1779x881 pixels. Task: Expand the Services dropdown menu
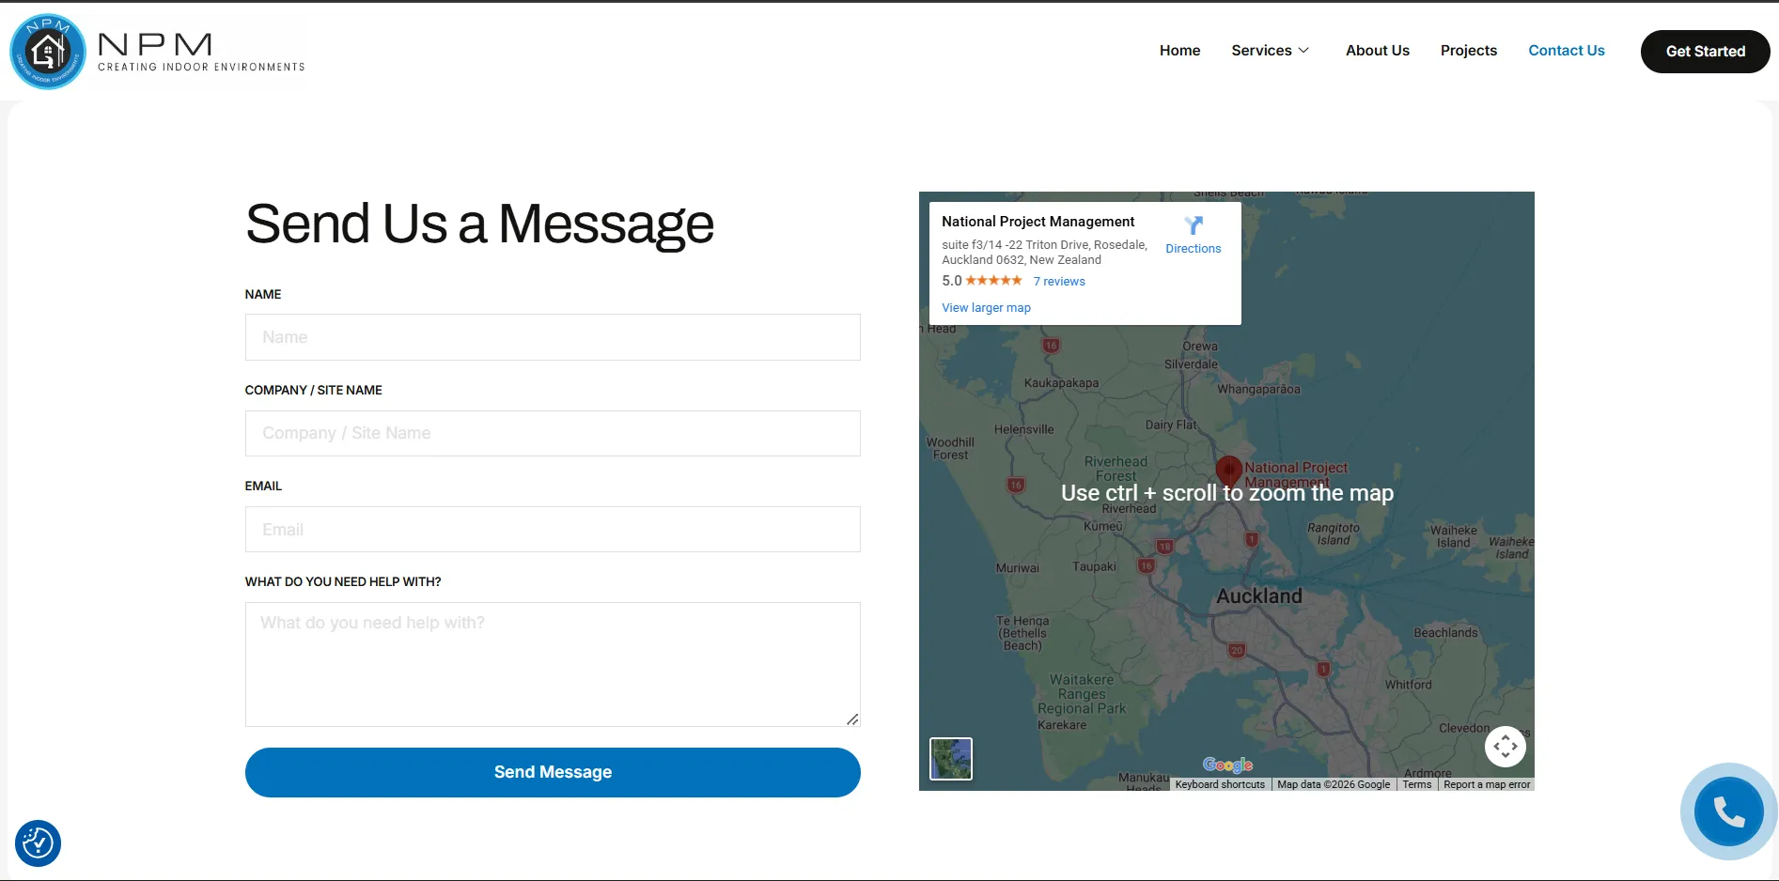coord(1270,51)
